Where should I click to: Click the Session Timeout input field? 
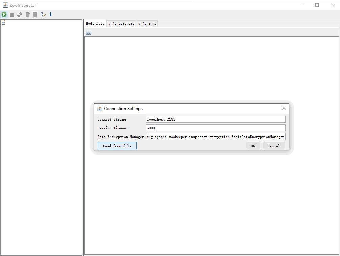point(215,128)
